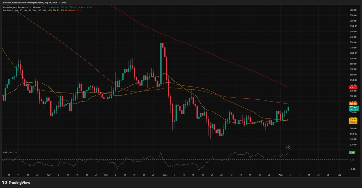Screen dimensions: 362x188
Task: Click the 574.43 price-axis label
Action: tap(353, 122)
